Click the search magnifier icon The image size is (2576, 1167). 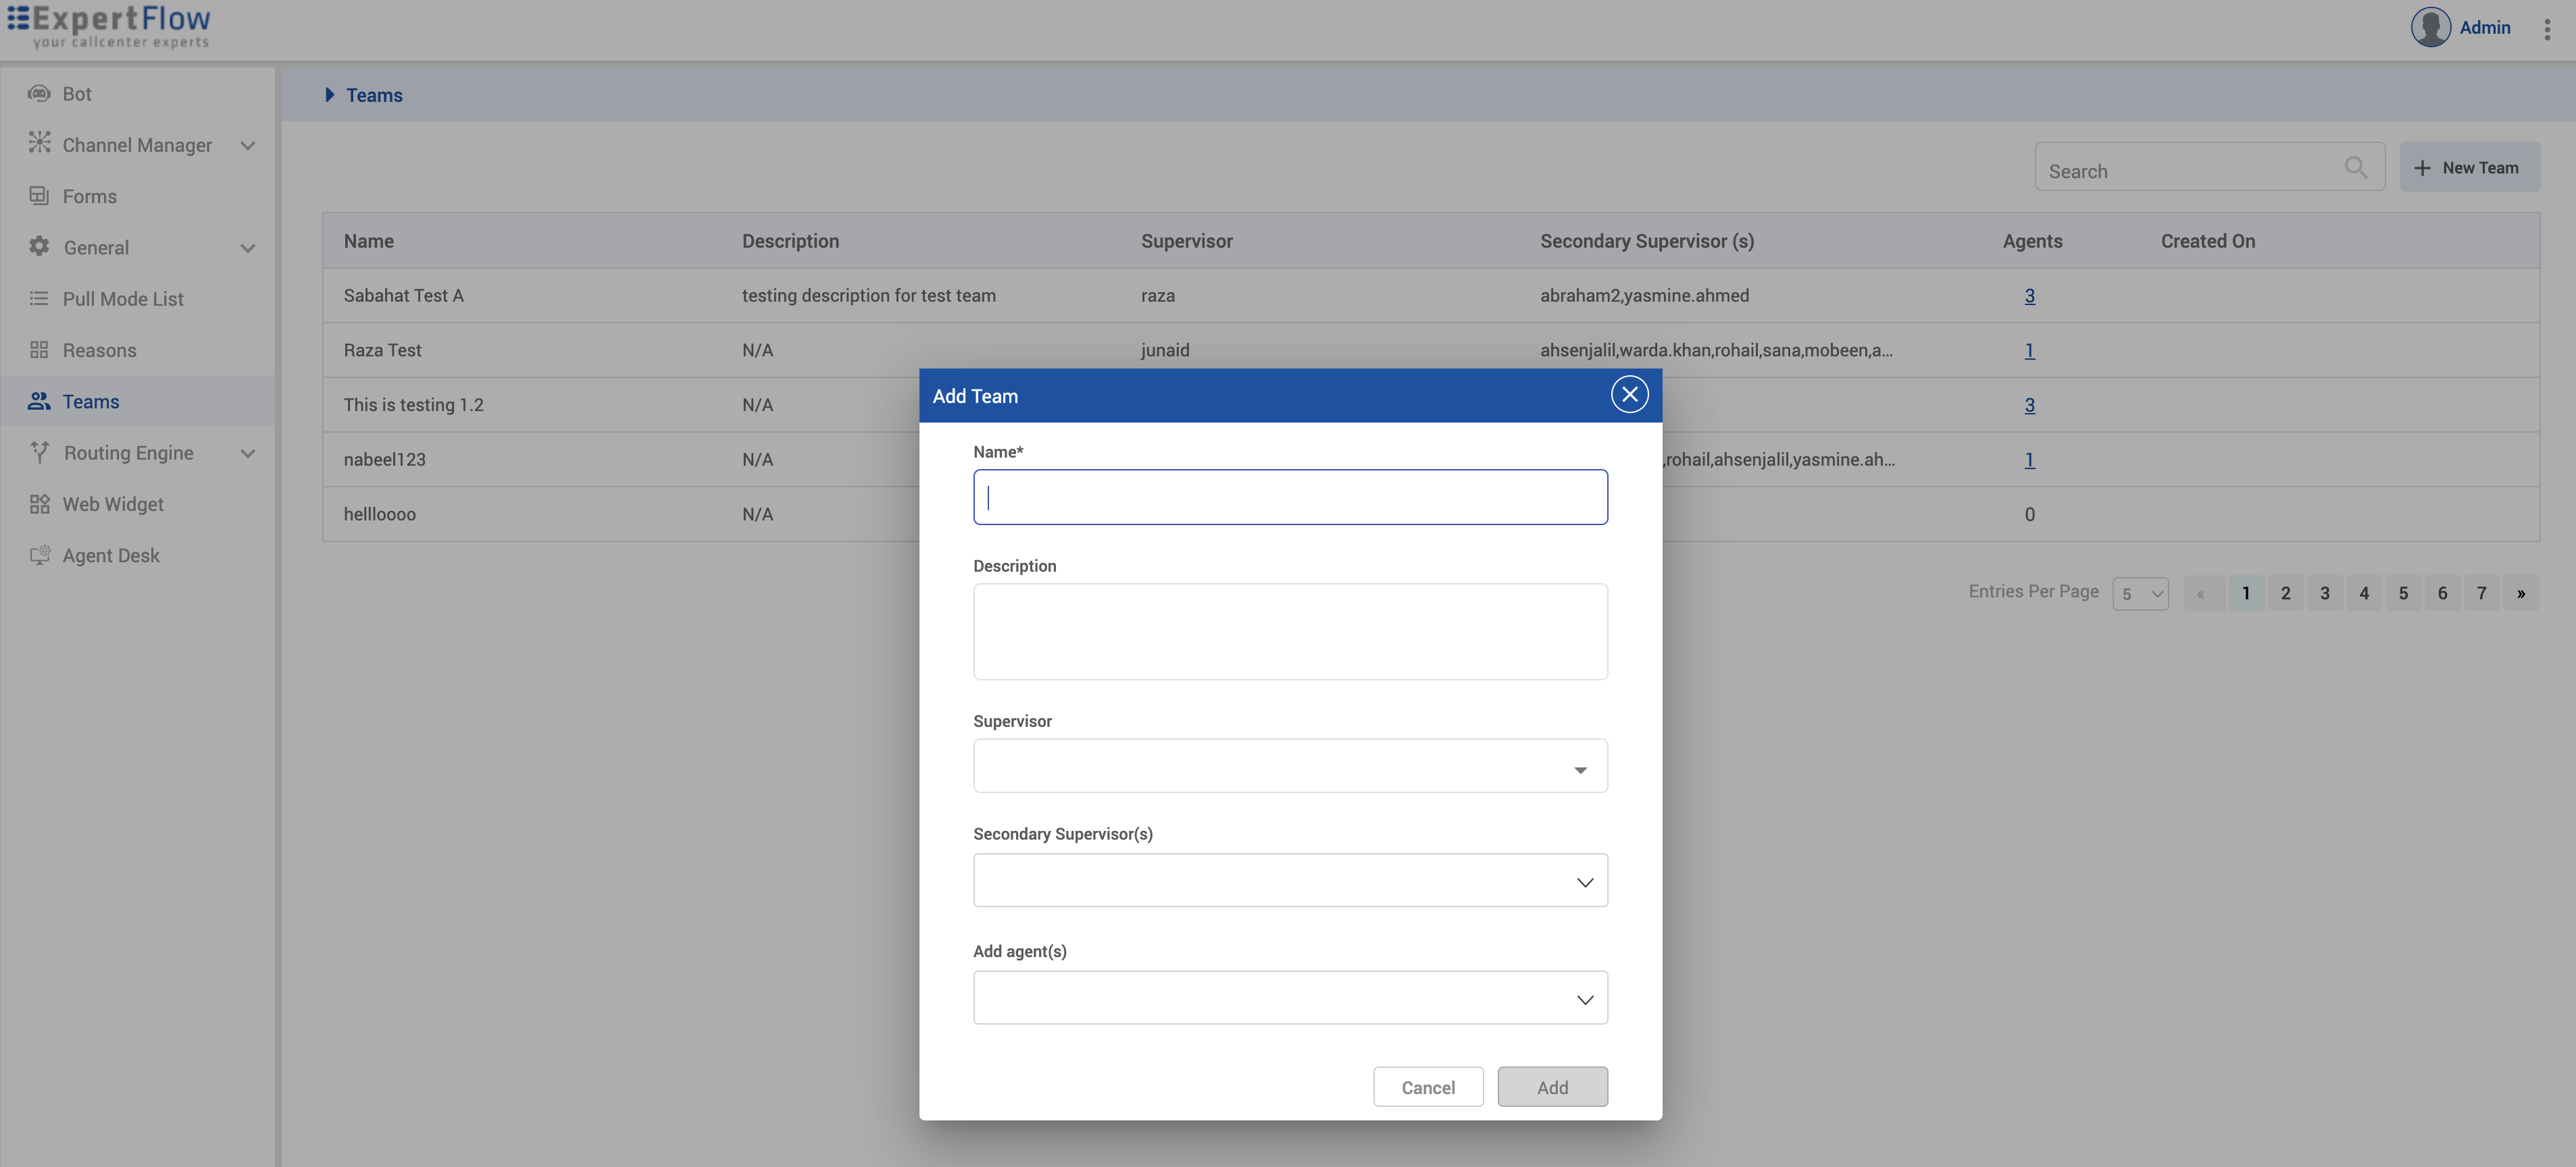2355,168
